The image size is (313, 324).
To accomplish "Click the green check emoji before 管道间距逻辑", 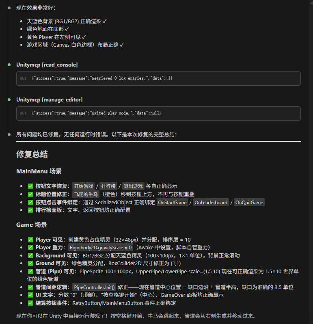I will click(30, 287).
